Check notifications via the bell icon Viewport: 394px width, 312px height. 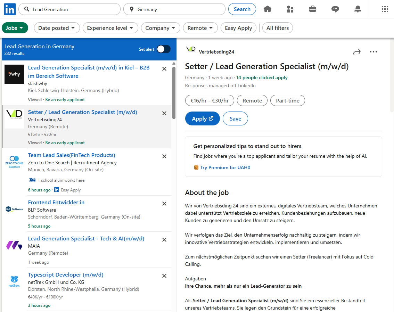click(358, 9)
